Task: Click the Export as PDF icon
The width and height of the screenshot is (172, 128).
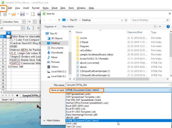Action: [x=33, y=14]
